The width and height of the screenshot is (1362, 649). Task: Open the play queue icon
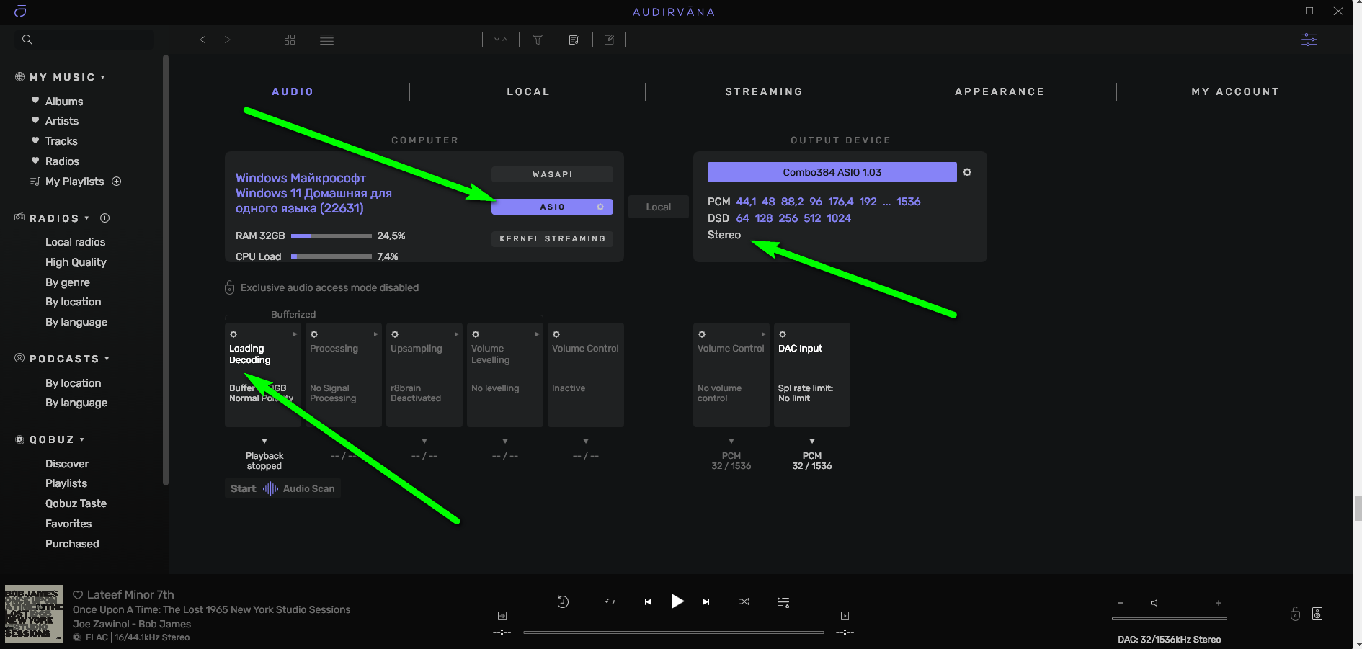(x=783, y=601)
